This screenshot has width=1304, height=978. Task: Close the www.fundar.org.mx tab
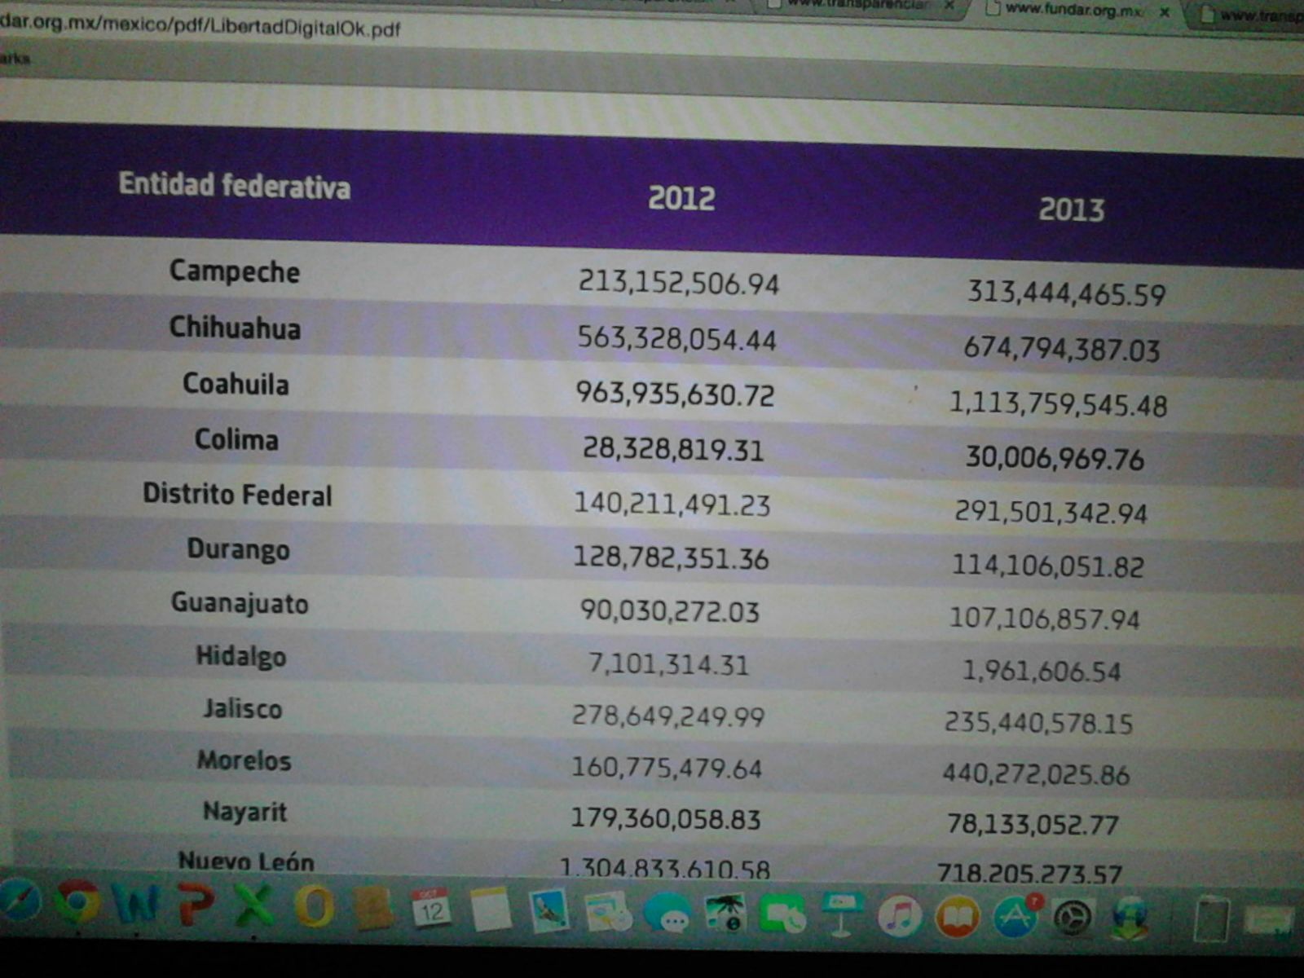[1165, 12]
